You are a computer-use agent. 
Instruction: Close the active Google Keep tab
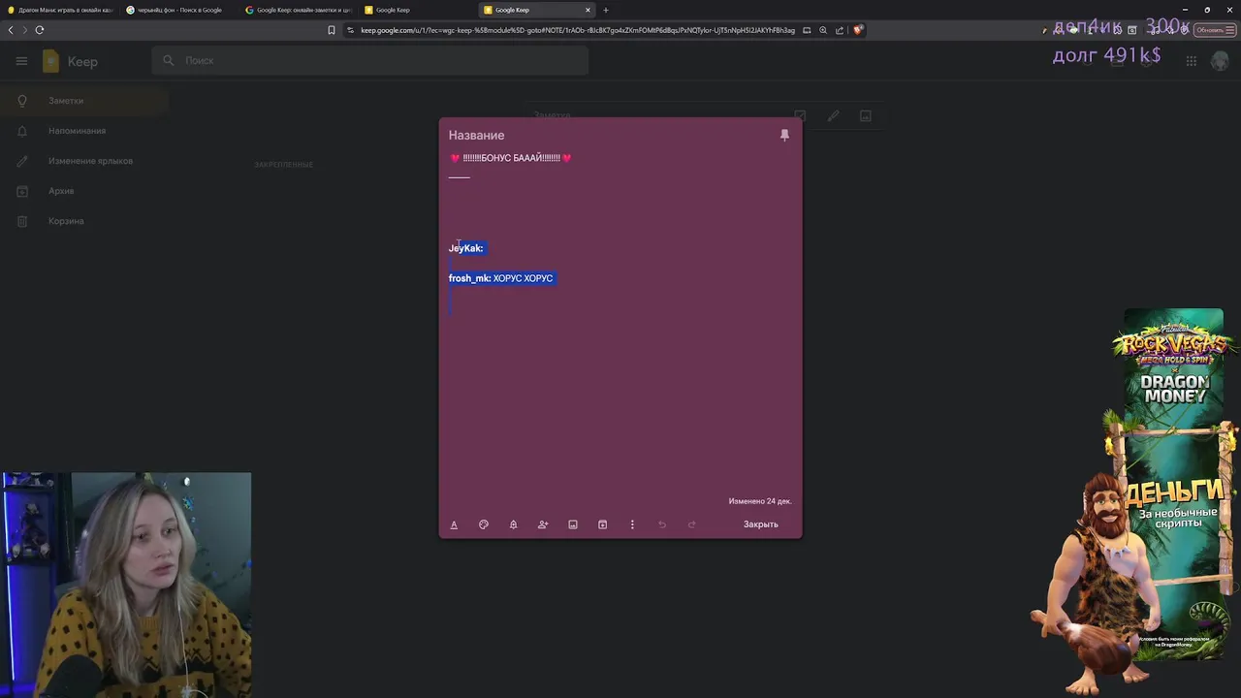click(588, 10)
